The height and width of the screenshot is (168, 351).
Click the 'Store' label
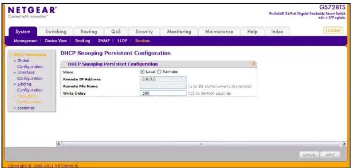pyautogui.click(x=68, y=72)
